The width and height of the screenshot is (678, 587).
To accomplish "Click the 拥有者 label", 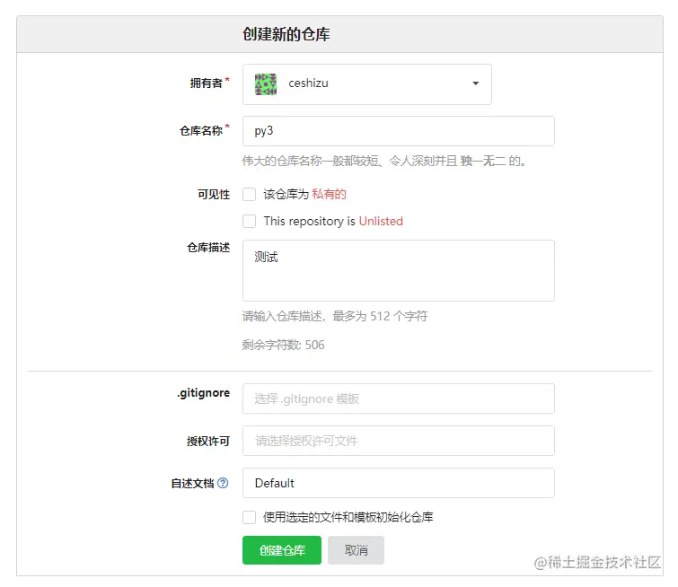I will 207,83.
